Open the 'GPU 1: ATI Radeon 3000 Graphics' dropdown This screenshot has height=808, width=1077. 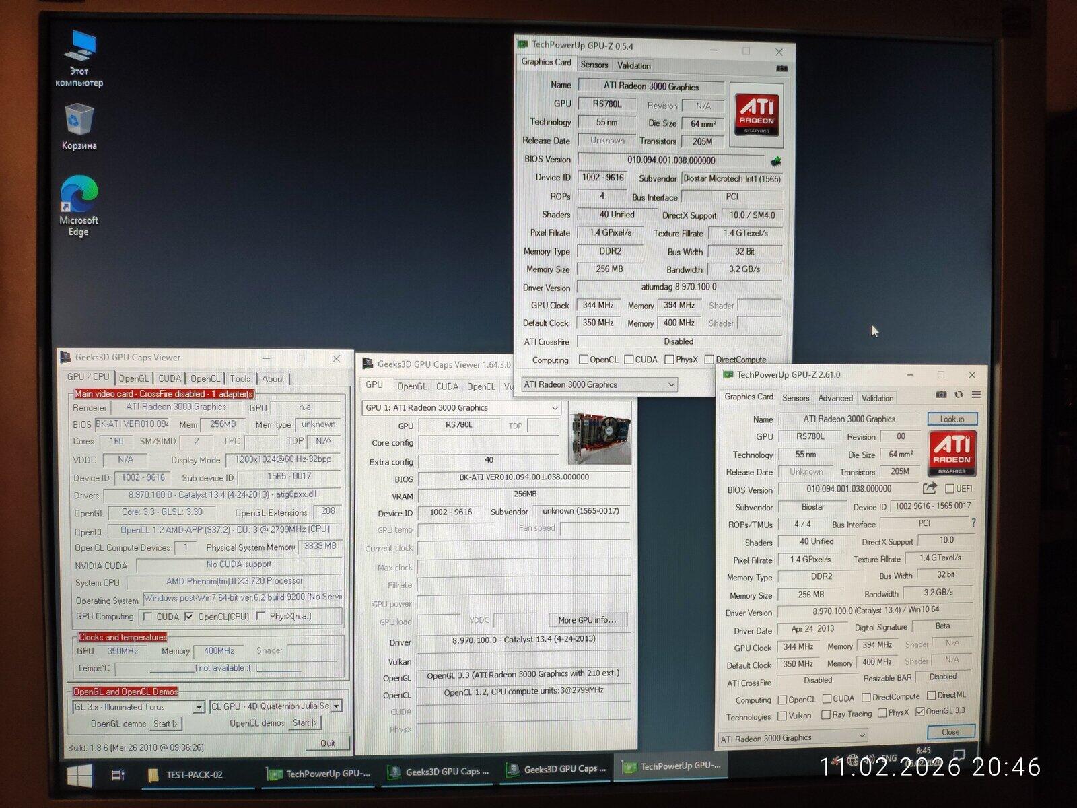click(461, 407)
